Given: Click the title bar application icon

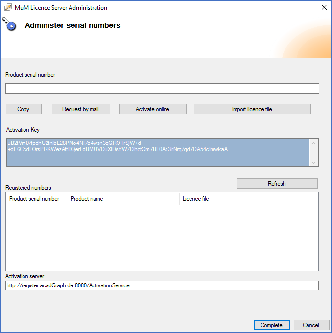Looking at the screenshot, I should click(x=8, y=8).
